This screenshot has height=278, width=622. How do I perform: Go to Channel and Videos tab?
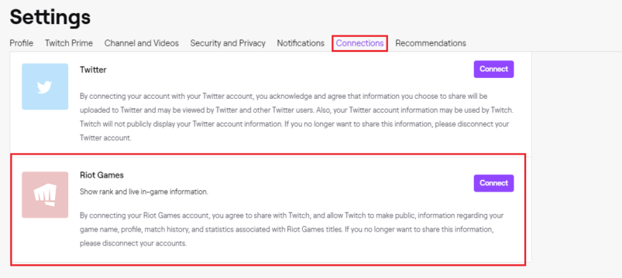pos(142,43)
